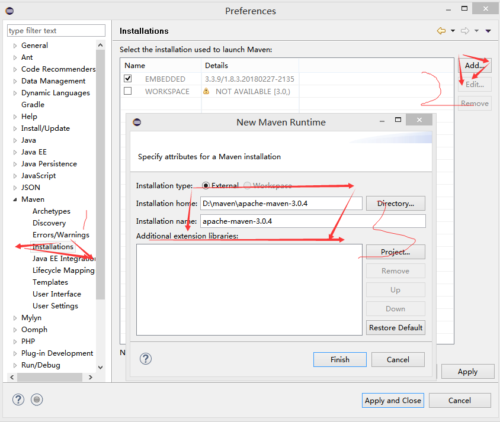Open Errors/Warnings Maven preferences
Image resolution: width=500 pixels, height=422 pixels.
pyautogui.click(x=61, y=235)
